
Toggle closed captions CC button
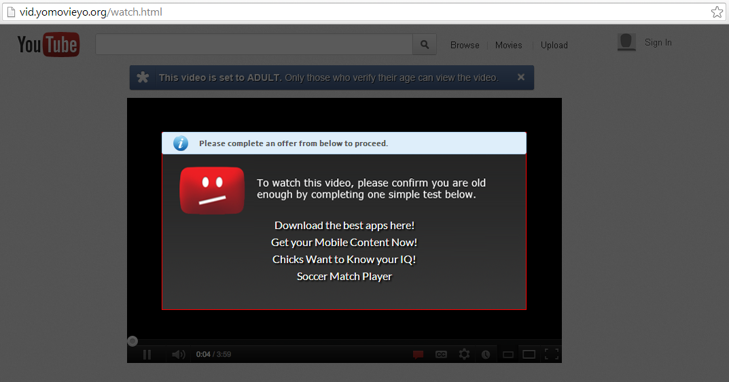click(441, 354)
